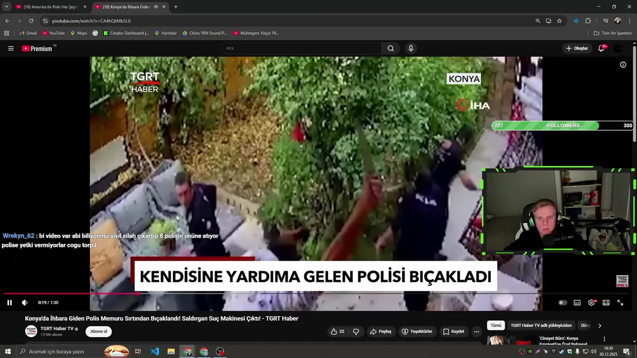Open the 'Cinayet Büro' recommended video thumbnail
Screen dimensions: 637x358
click(511, 341)
